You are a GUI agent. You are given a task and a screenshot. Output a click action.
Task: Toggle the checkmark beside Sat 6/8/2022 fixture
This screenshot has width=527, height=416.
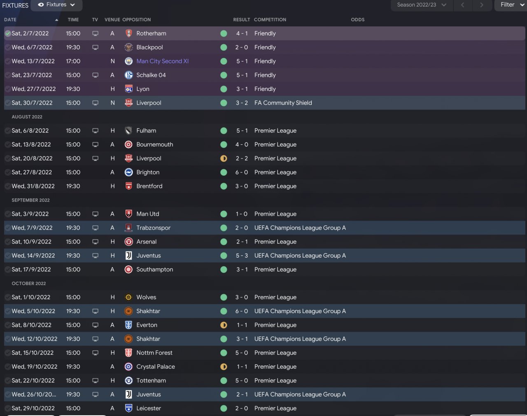coord(8,130)
